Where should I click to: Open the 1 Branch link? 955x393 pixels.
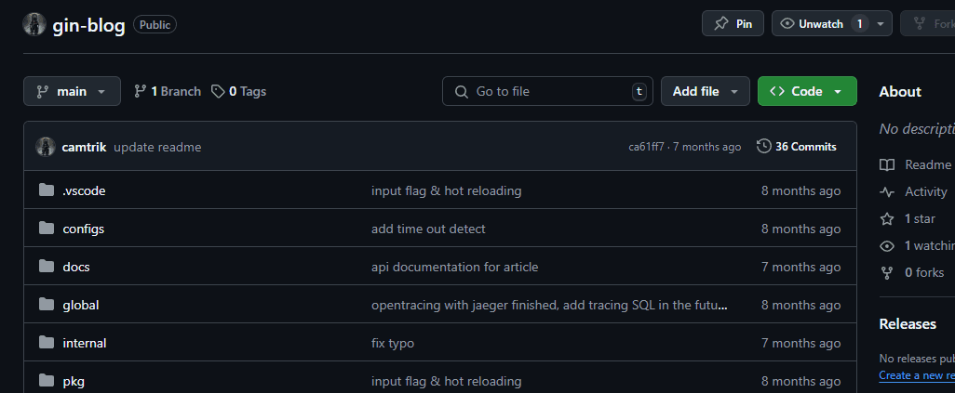pos(168,91)
